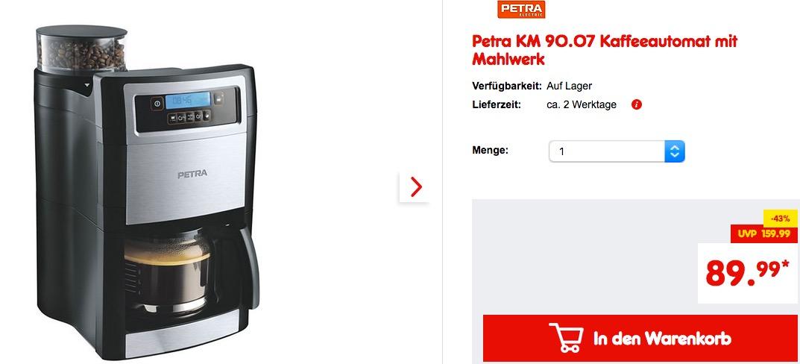800x364 pixels.
Task: Click the Petra Electric brand logo
Action: (x=521, y=9)
